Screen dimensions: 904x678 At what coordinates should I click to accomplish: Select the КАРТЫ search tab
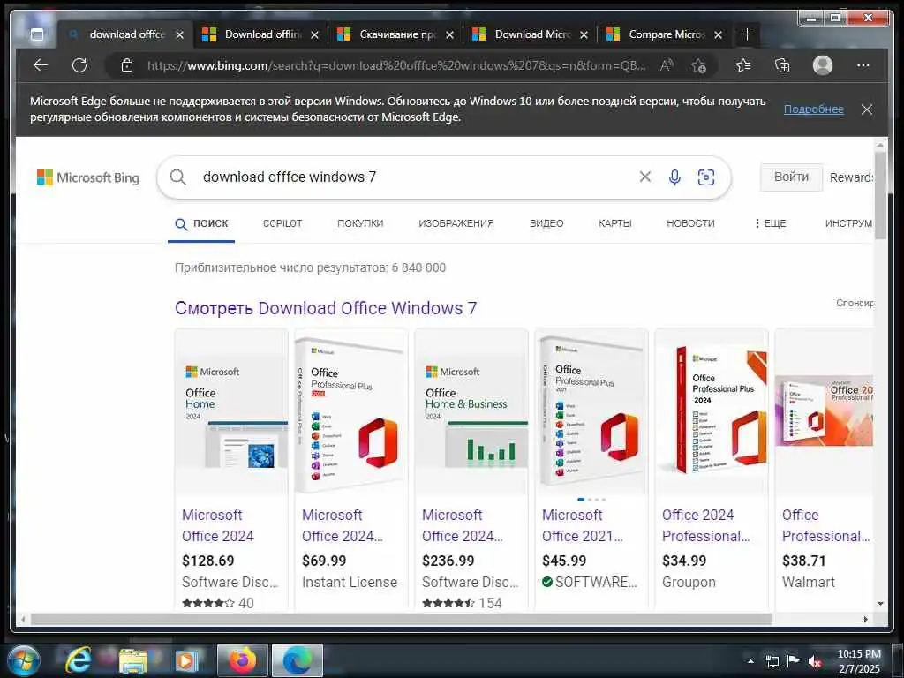(615, 223)
